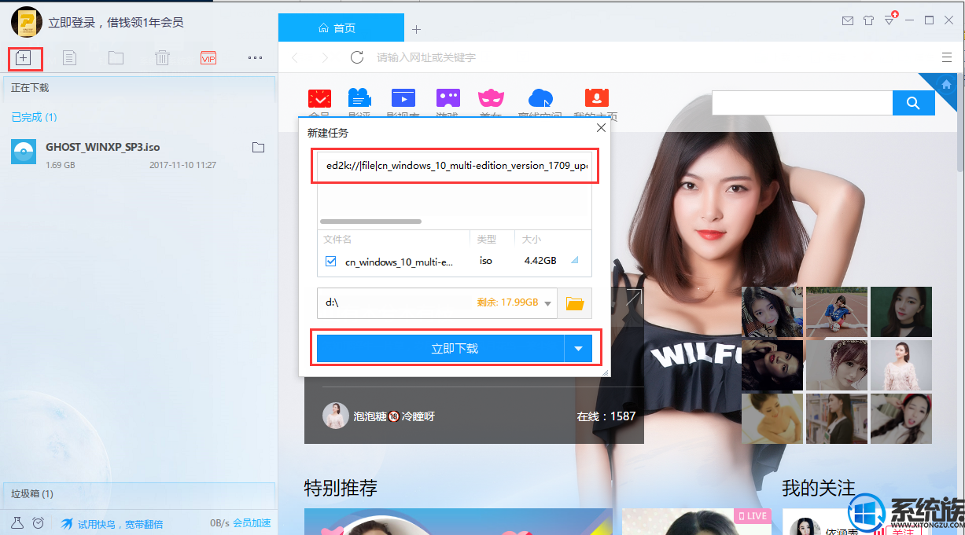The image size is (965, 535).
Task: Click the 立即下载 button
Action: pos(440,349)
